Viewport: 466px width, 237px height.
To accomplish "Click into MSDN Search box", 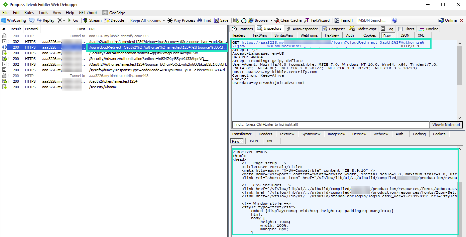I will (373, 20).
